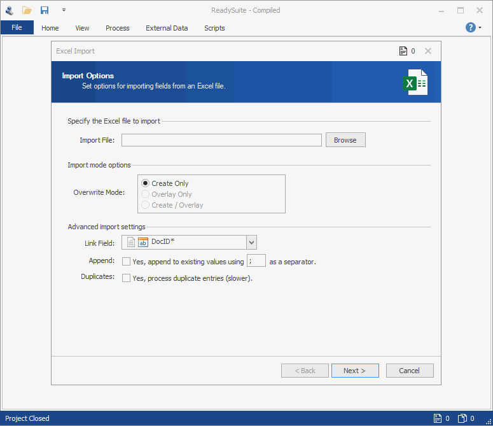Open the External Data tab
This screenshot has height=426, width=493.
click(x=167, y=28)
